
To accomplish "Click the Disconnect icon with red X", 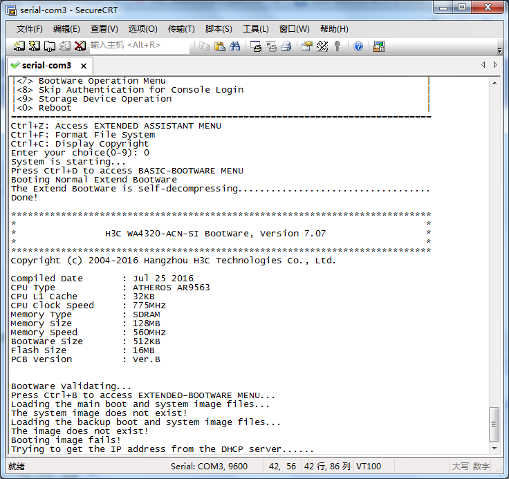I will [x=80, y=46].
